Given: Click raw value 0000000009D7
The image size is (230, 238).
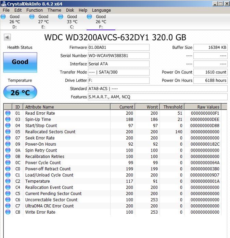Looking at the screenshot, I should 205,175.
